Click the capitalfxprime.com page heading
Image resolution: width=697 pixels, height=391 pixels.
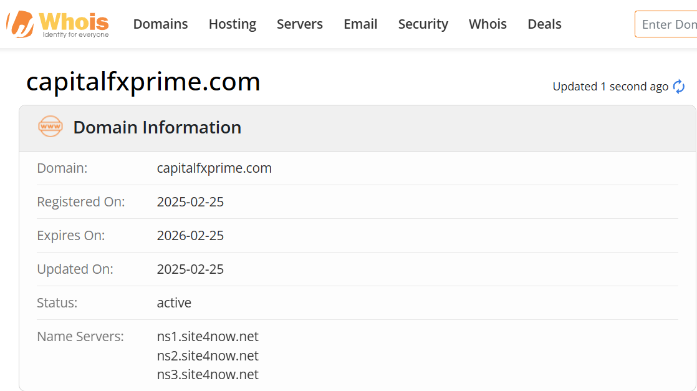pyautogui.click(x=143, y=82)
